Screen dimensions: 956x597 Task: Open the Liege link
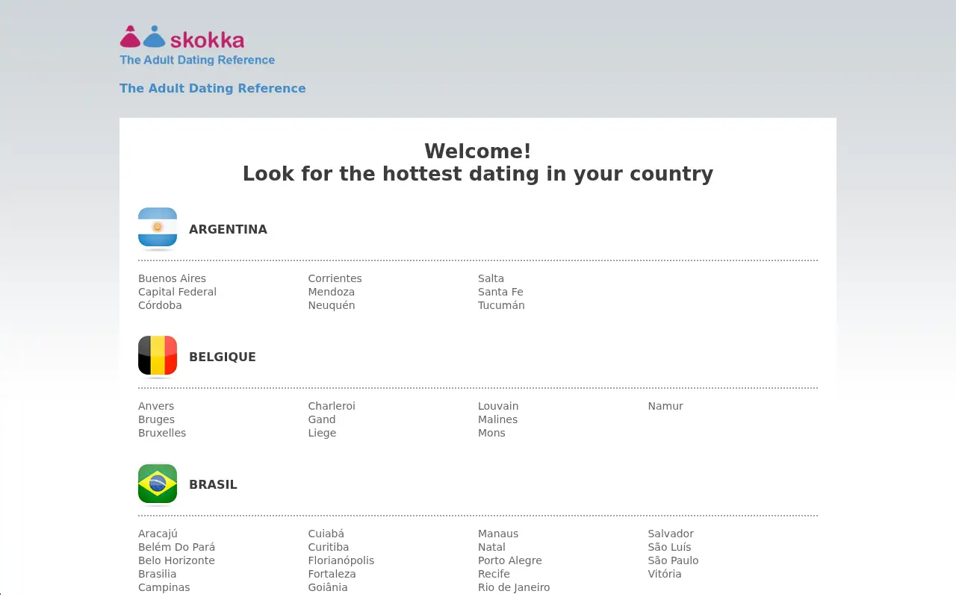point(322,433)
